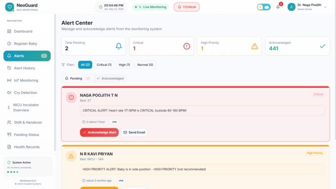Click the 'NeoGuard v2.0' footer text
The height and width of the screenshot is (189, 336).
coord(28,180)
